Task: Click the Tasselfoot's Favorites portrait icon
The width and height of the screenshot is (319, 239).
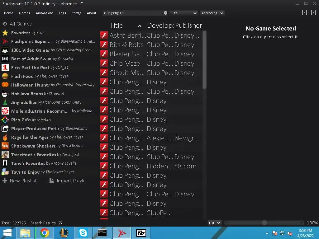Action: pos(5,155)
